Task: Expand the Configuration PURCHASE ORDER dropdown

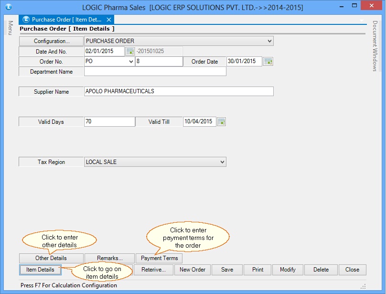Action: [x=269, y=41]
